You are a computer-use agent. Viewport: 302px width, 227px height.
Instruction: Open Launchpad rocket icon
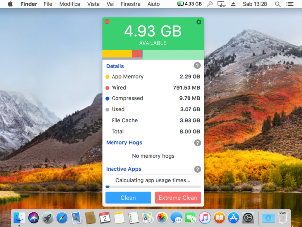click(47, 218)
